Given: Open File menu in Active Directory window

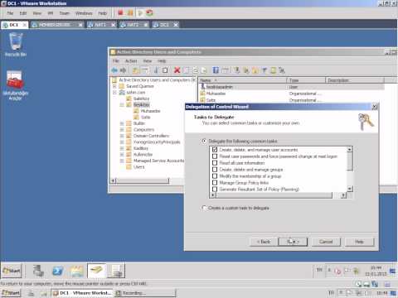Looking at the screenshot, I should 116,61.
